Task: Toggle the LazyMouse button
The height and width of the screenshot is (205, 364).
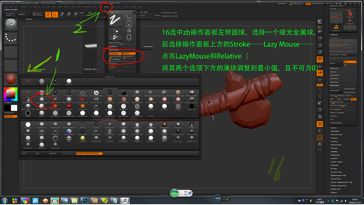Action: [x=115, y=53]
